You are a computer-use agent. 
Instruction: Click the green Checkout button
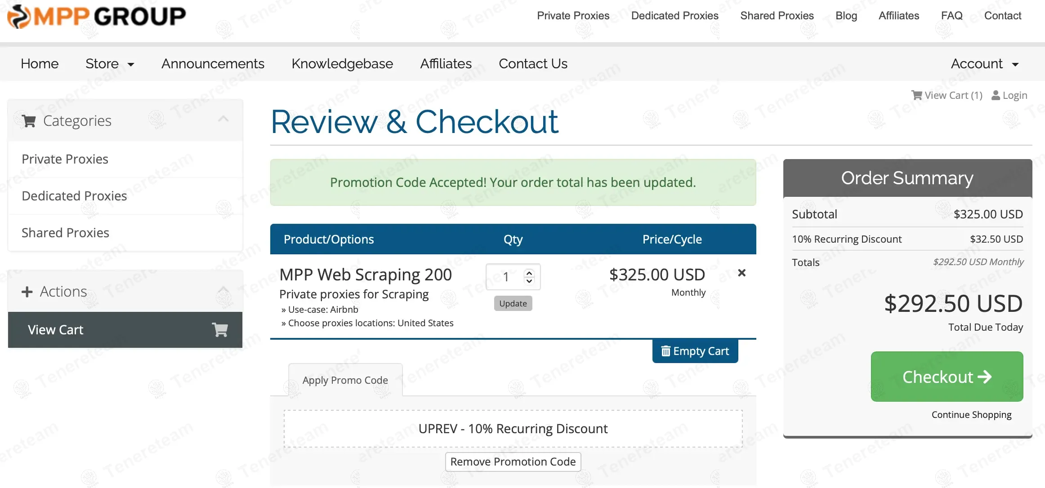coord(947,377)
